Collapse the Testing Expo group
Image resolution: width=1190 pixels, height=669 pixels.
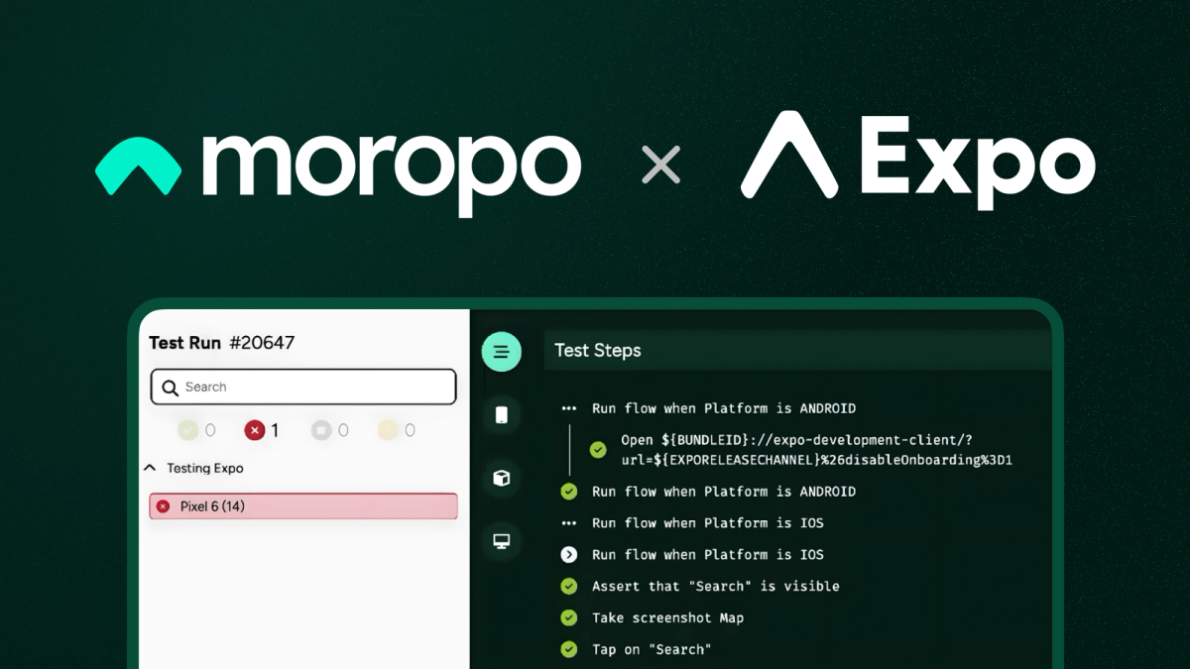click(150, 468)
